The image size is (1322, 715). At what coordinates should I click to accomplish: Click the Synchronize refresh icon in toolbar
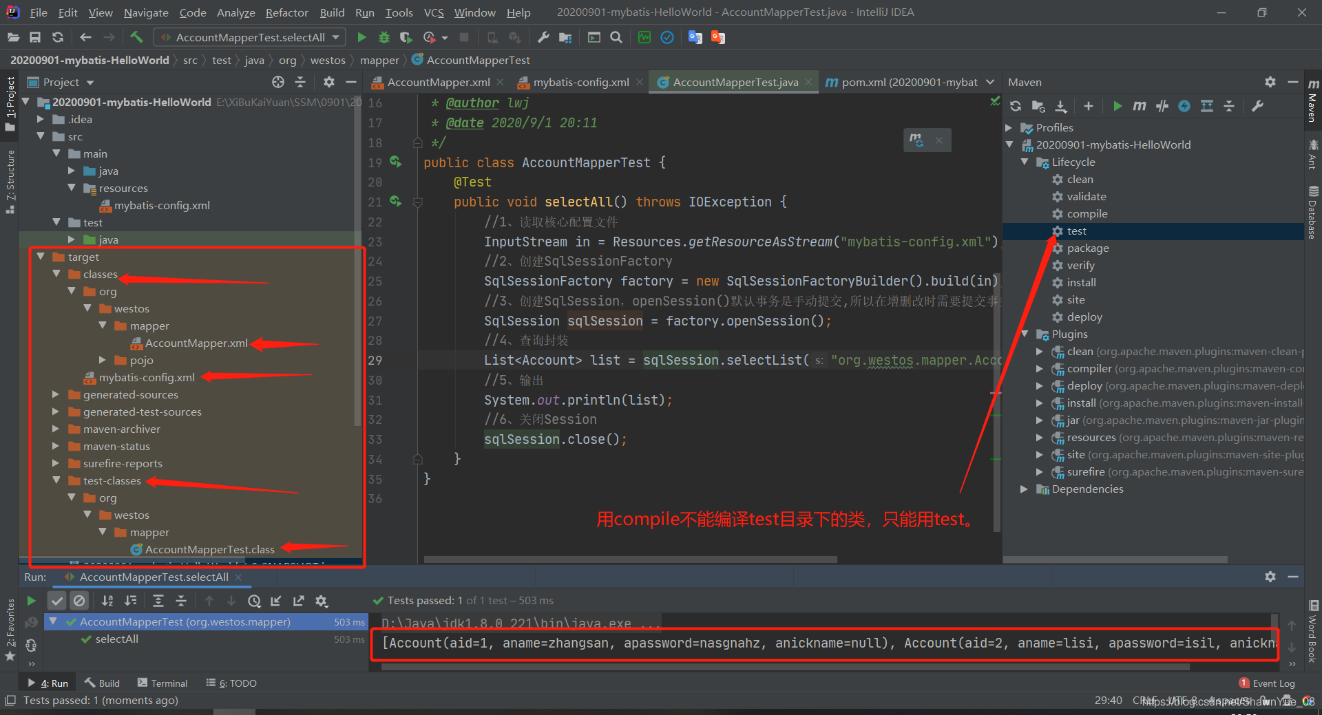click(x=58, y=37)
